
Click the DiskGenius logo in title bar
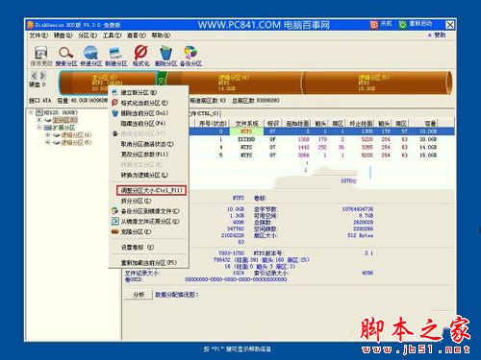click(x=31, y=25)
